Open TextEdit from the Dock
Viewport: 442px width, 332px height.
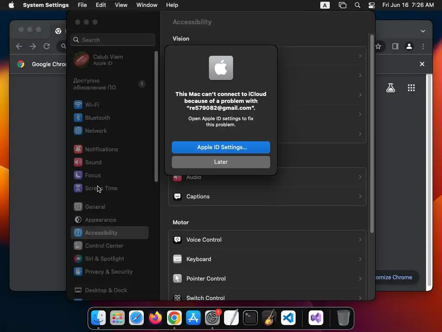point(231,318)
